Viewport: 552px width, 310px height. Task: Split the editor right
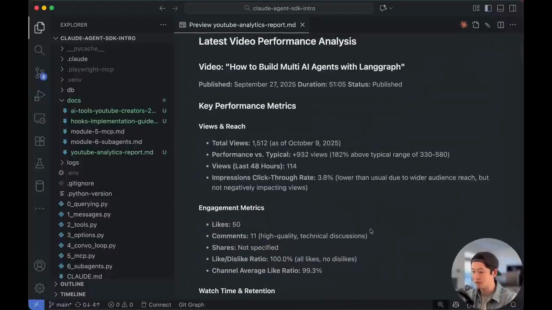pos(501,25)
